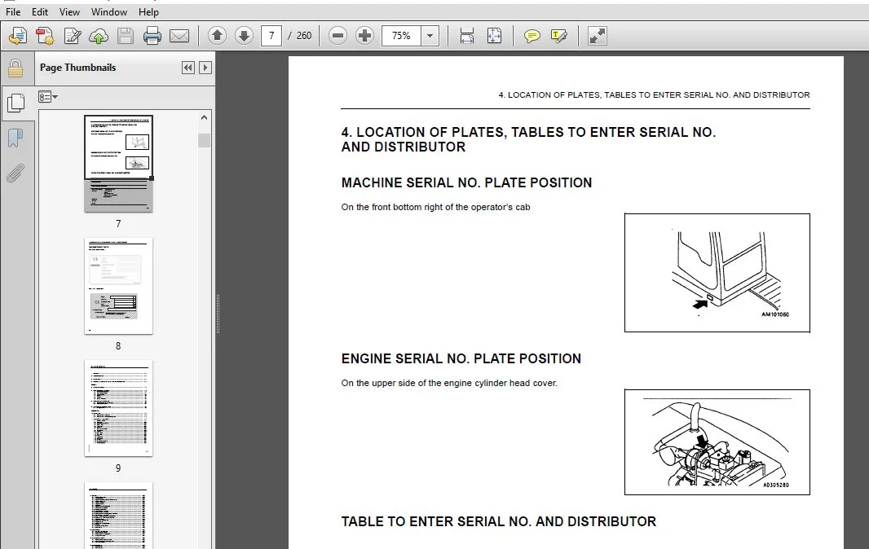
Task: Click the Open file icon in toolbar
Action: [x=17, y=36]
